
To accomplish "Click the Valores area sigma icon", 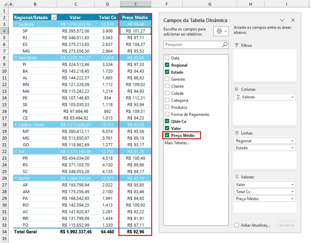I will tap(237, 177).
